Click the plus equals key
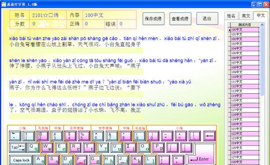 coord(181,136)
